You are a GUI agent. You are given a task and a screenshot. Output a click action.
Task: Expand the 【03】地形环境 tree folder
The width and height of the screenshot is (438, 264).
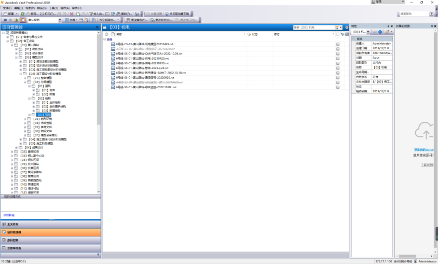25,119
